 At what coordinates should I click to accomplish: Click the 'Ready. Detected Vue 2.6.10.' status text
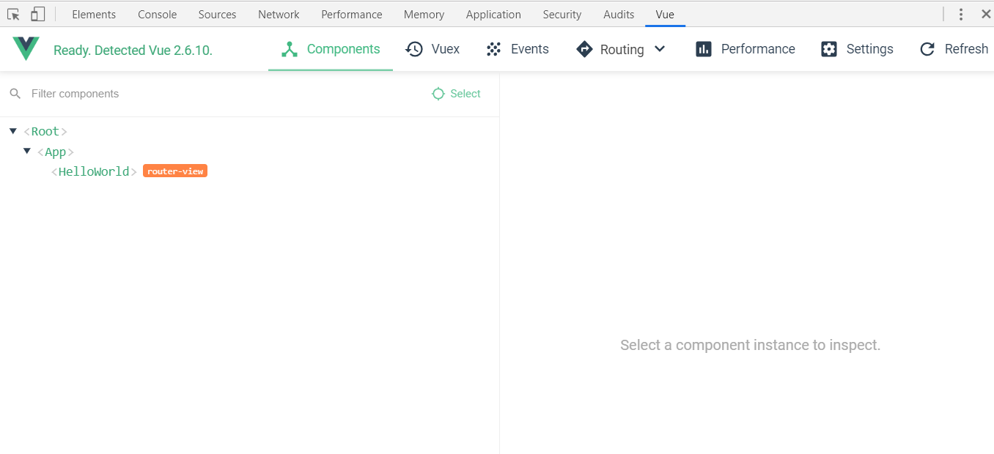point(133,51)
